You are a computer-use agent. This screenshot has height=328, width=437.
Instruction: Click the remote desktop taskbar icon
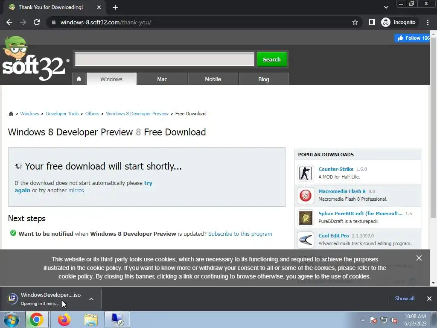(x=117, y=319)
